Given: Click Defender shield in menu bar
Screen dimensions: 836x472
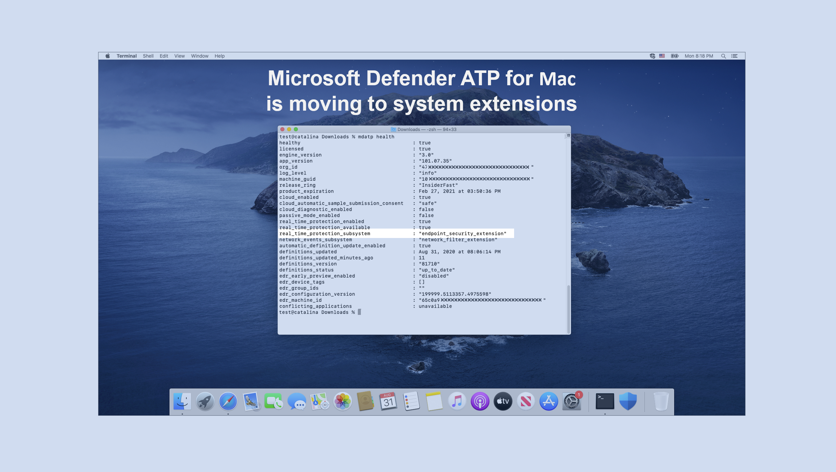Looking at the screenshot, I should [x=652, y=56].
